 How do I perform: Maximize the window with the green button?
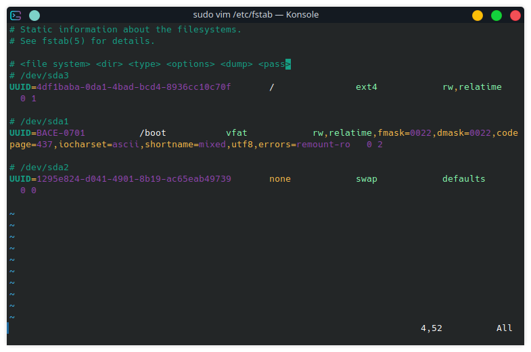point(497,15)
